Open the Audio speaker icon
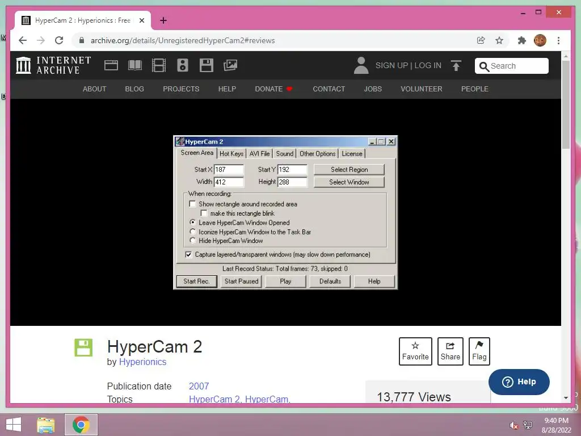Image resolution: width=581 pixels, height=436 pixels. tap(182, 65)
